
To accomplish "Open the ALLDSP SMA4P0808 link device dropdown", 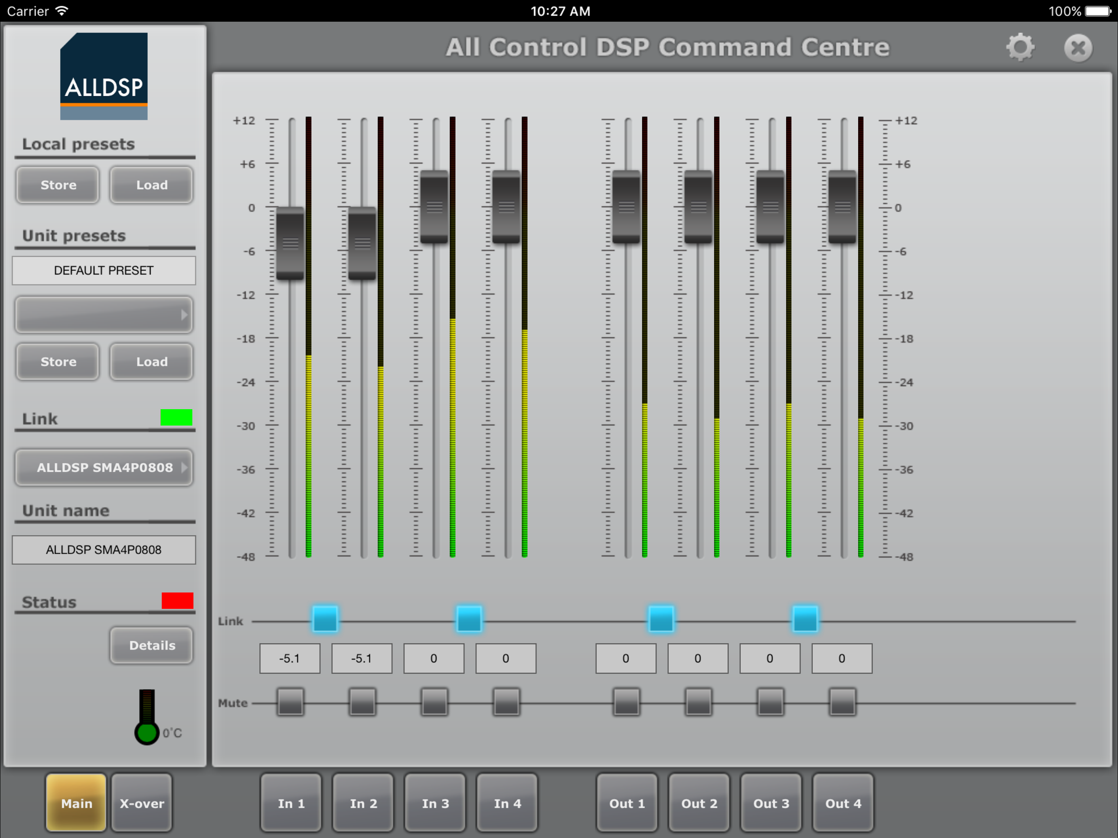I will pos(104,468).
